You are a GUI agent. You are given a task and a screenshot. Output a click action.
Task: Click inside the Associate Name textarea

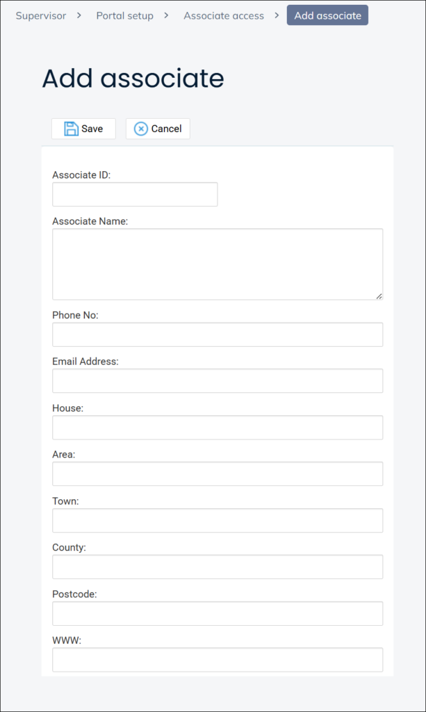pyautogui.click(x=218, y=264)
